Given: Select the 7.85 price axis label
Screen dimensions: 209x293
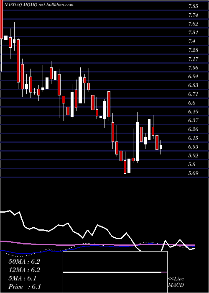Looking at the screenshot, I should tap(193, 6).
